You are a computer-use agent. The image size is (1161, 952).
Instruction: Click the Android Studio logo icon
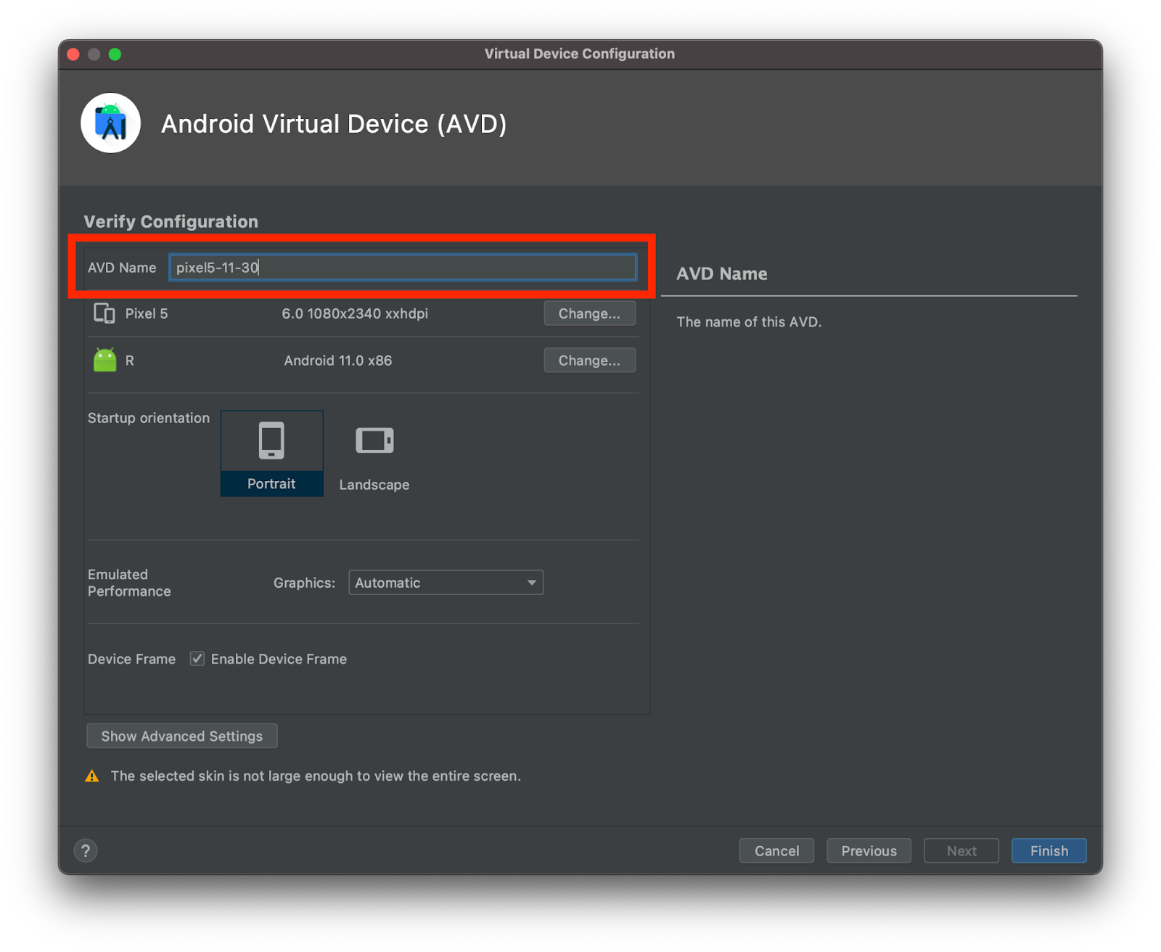110,123
